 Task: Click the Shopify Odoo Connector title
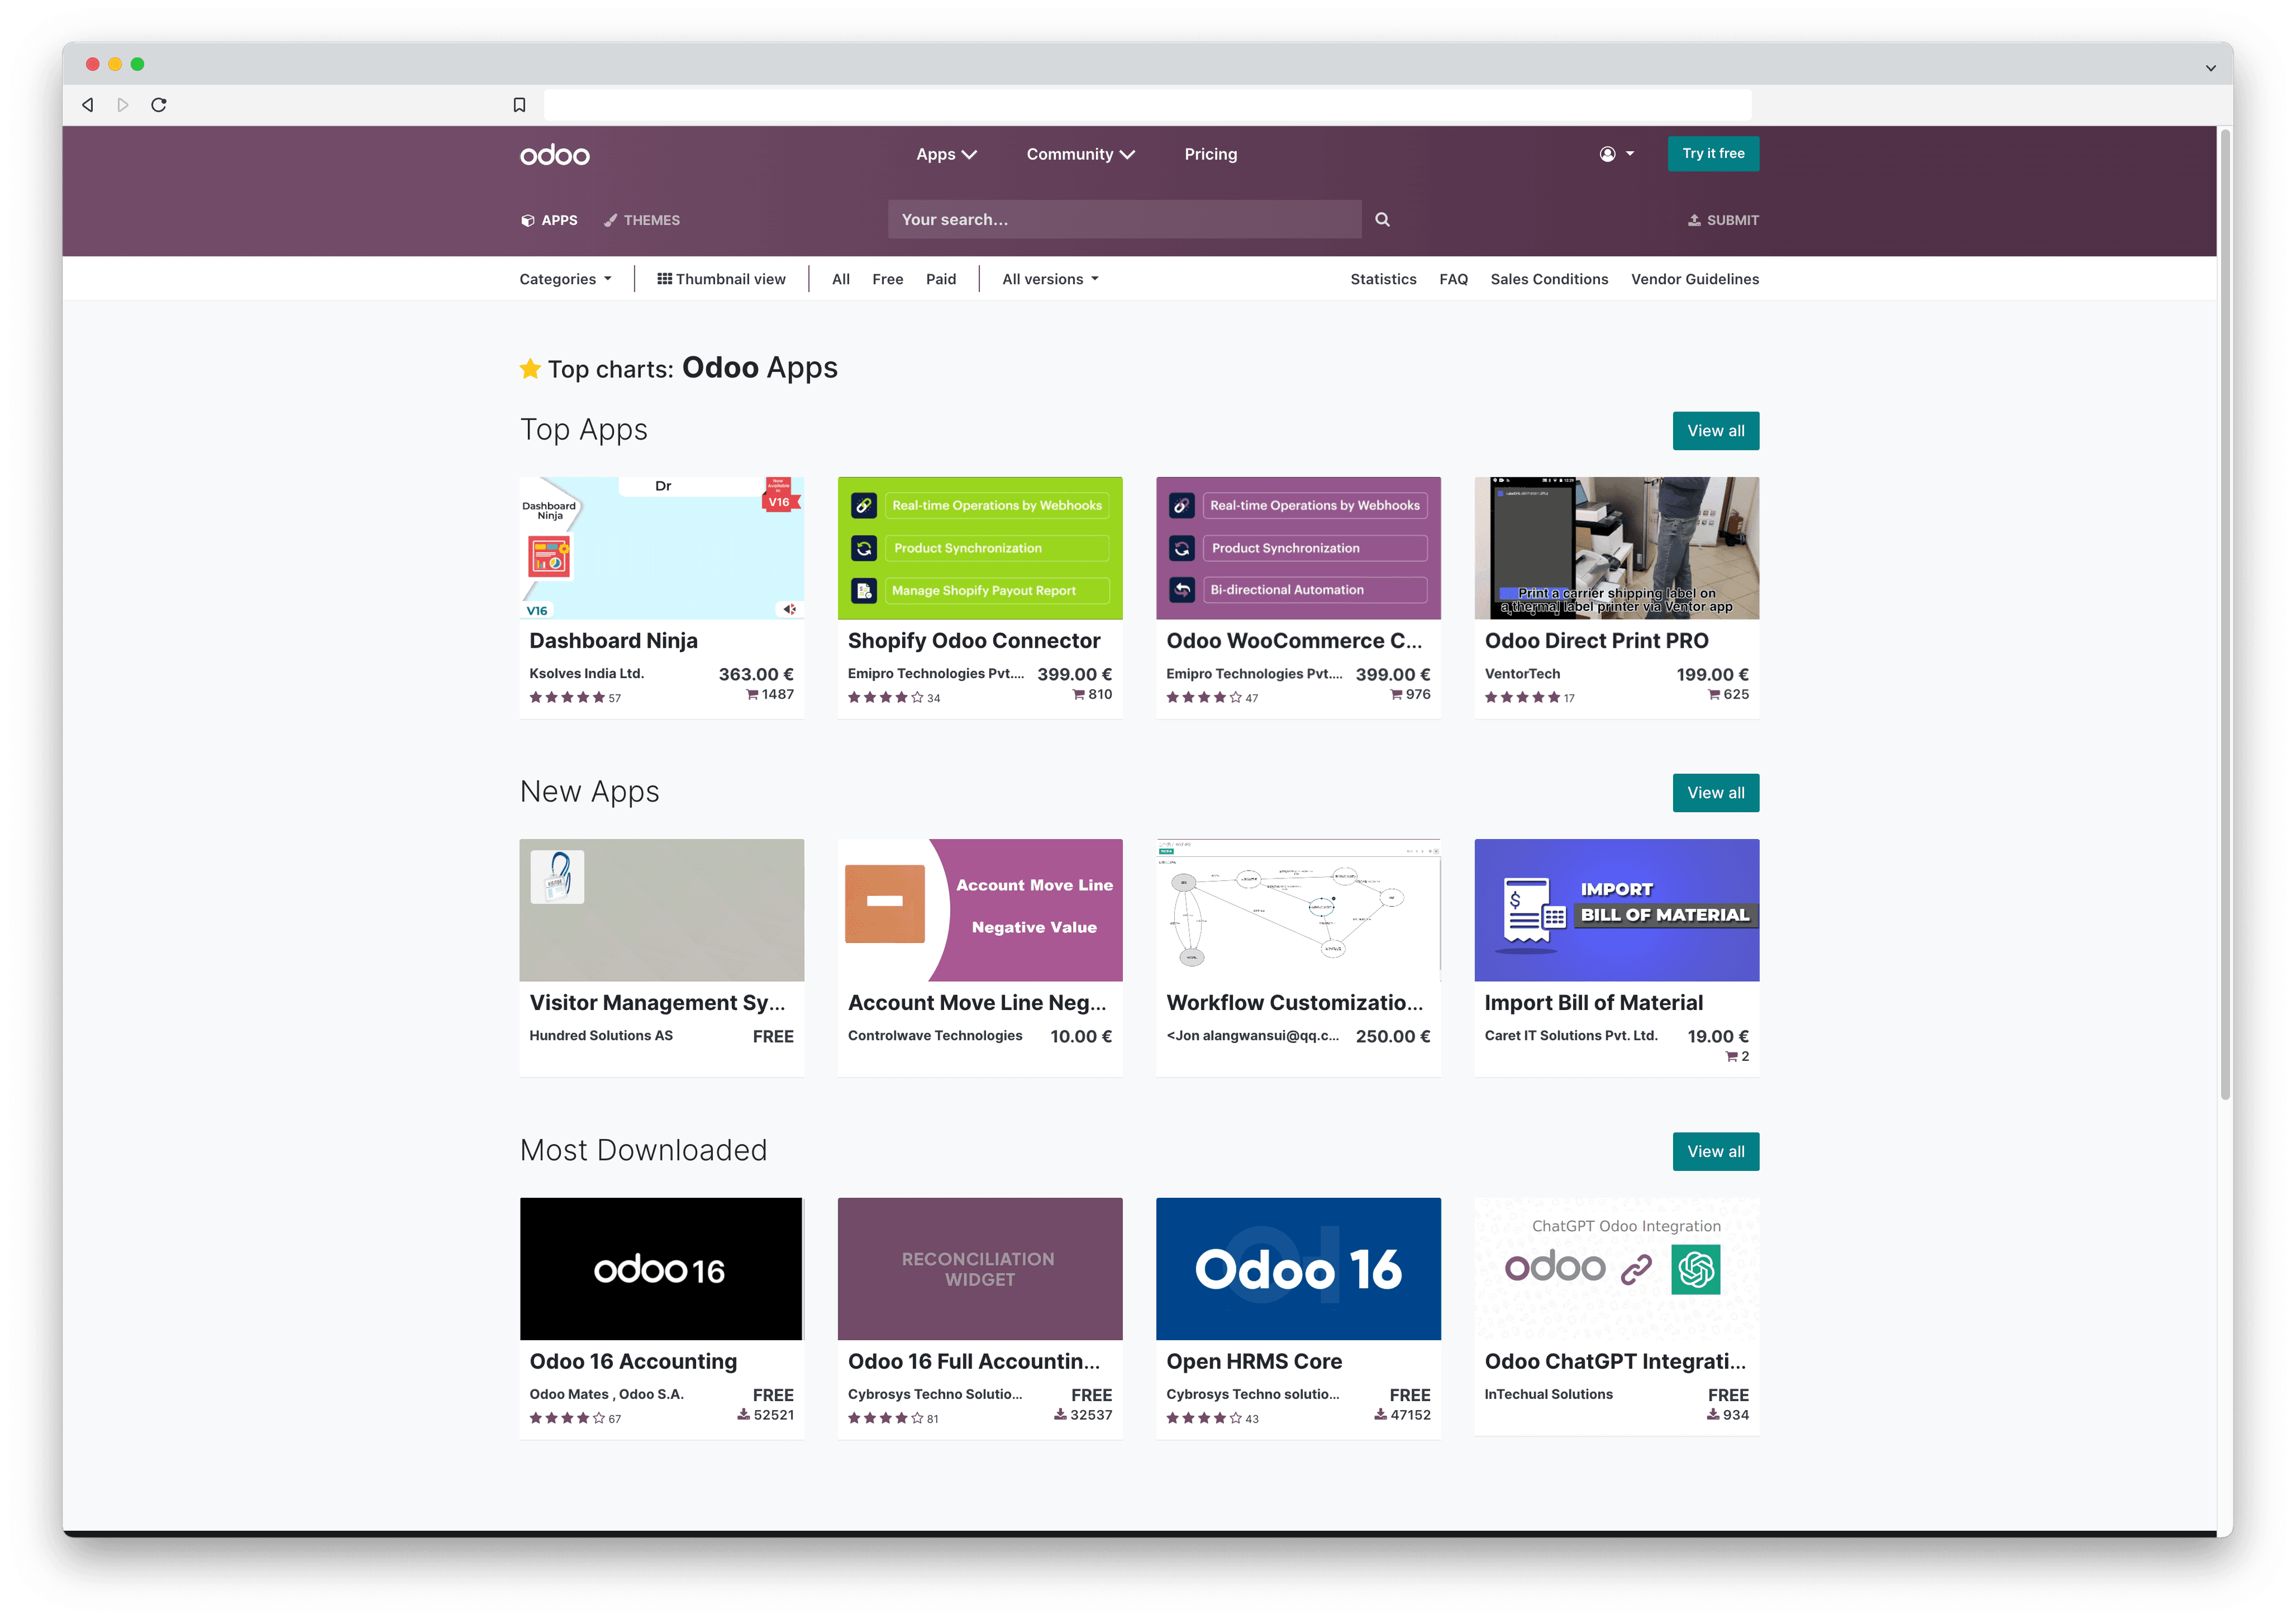point(973,641)
